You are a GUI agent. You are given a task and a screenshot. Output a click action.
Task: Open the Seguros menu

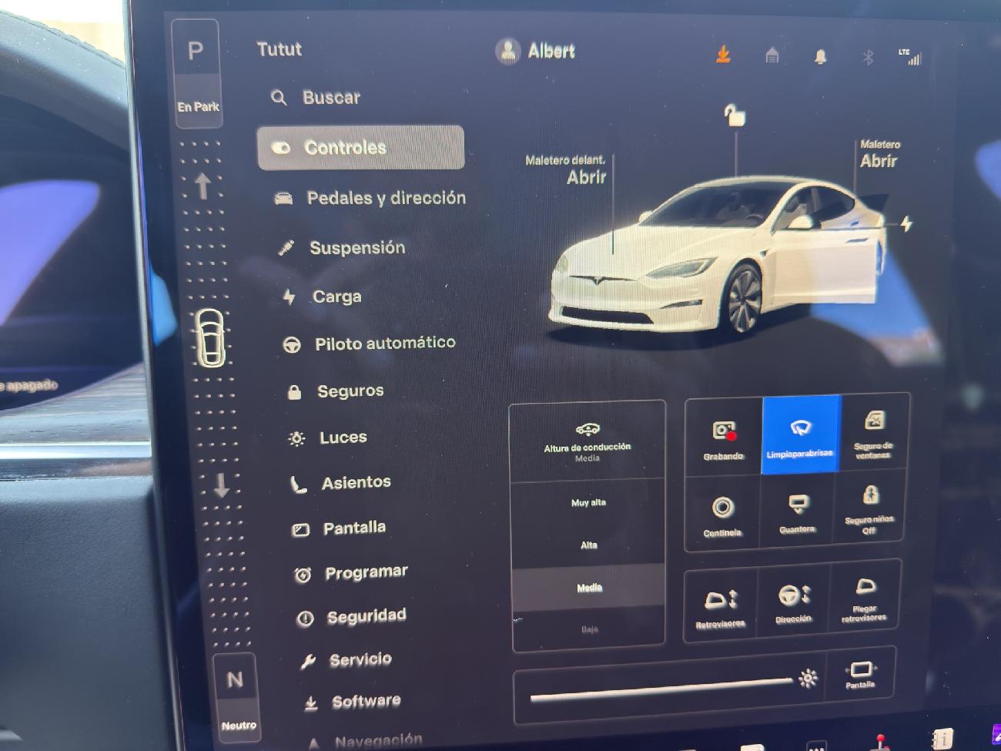(335, 391)
